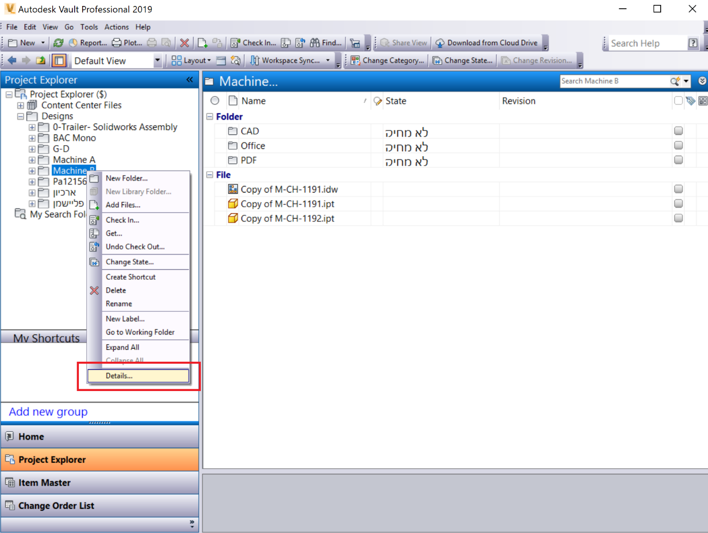The image size is (708, 533).
Task: Click the toolbar icon right of Find
Action: click(x=355, y=42)
